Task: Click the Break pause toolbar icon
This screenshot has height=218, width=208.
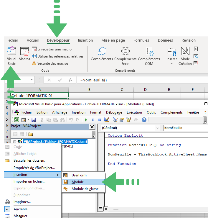Action: [93, 120]
